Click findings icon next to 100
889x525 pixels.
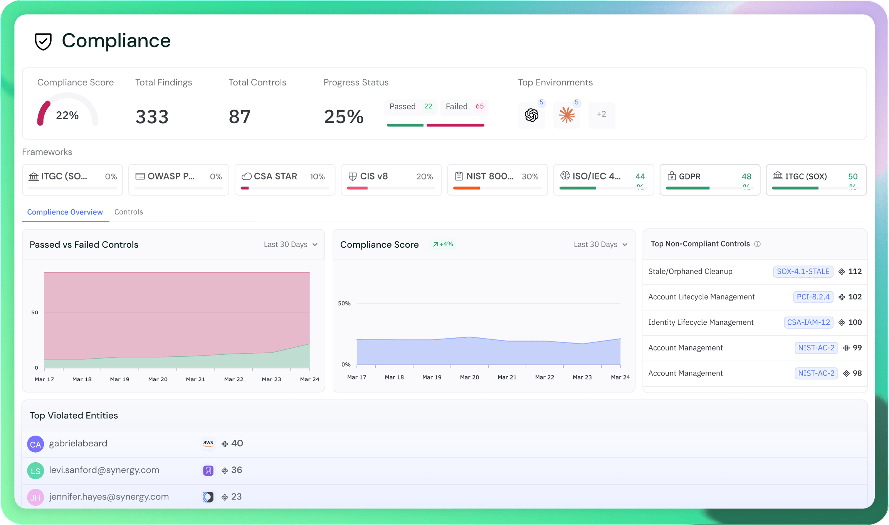(x=842, y=322)
